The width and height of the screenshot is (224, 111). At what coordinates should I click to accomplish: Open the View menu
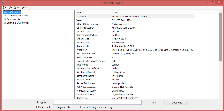(x=17, y=8)
